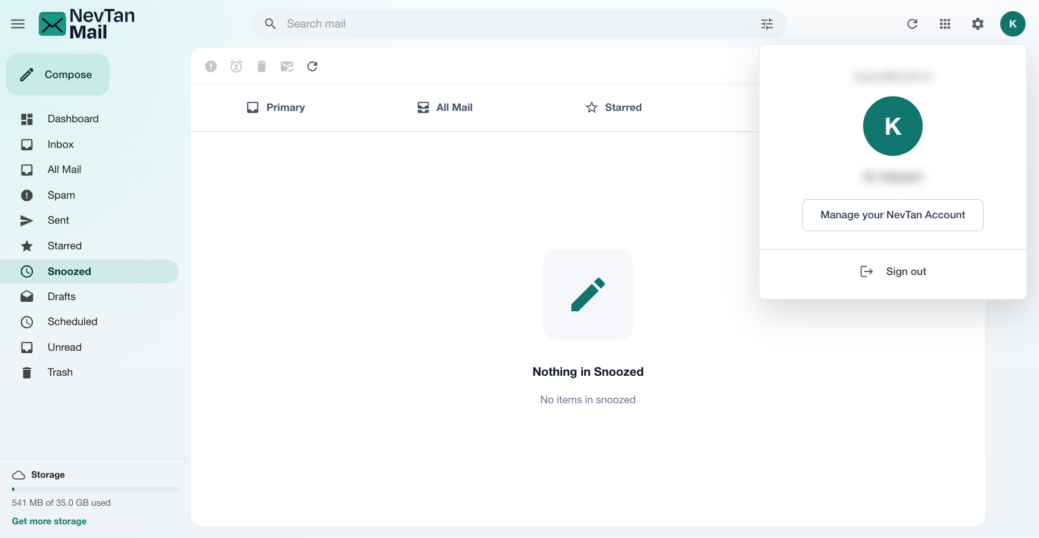Click the Get more storage link

[x=49, y=521]
